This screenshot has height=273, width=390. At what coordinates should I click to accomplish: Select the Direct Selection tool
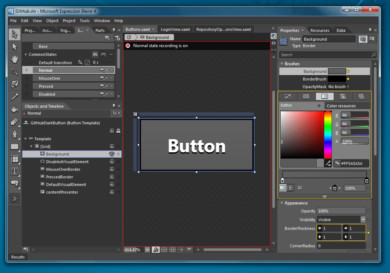[15, 47]
